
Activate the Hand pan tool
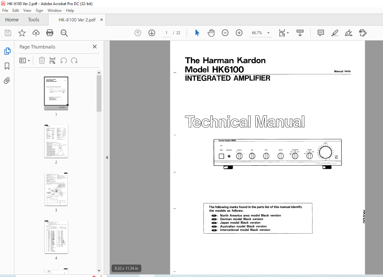tap(211, 33)
